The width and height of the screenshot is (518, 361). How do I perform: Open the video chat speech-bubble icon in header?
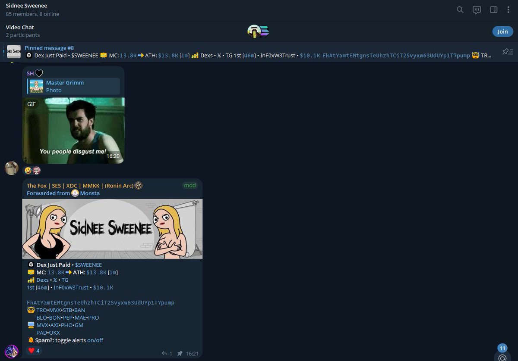(477, 9)
